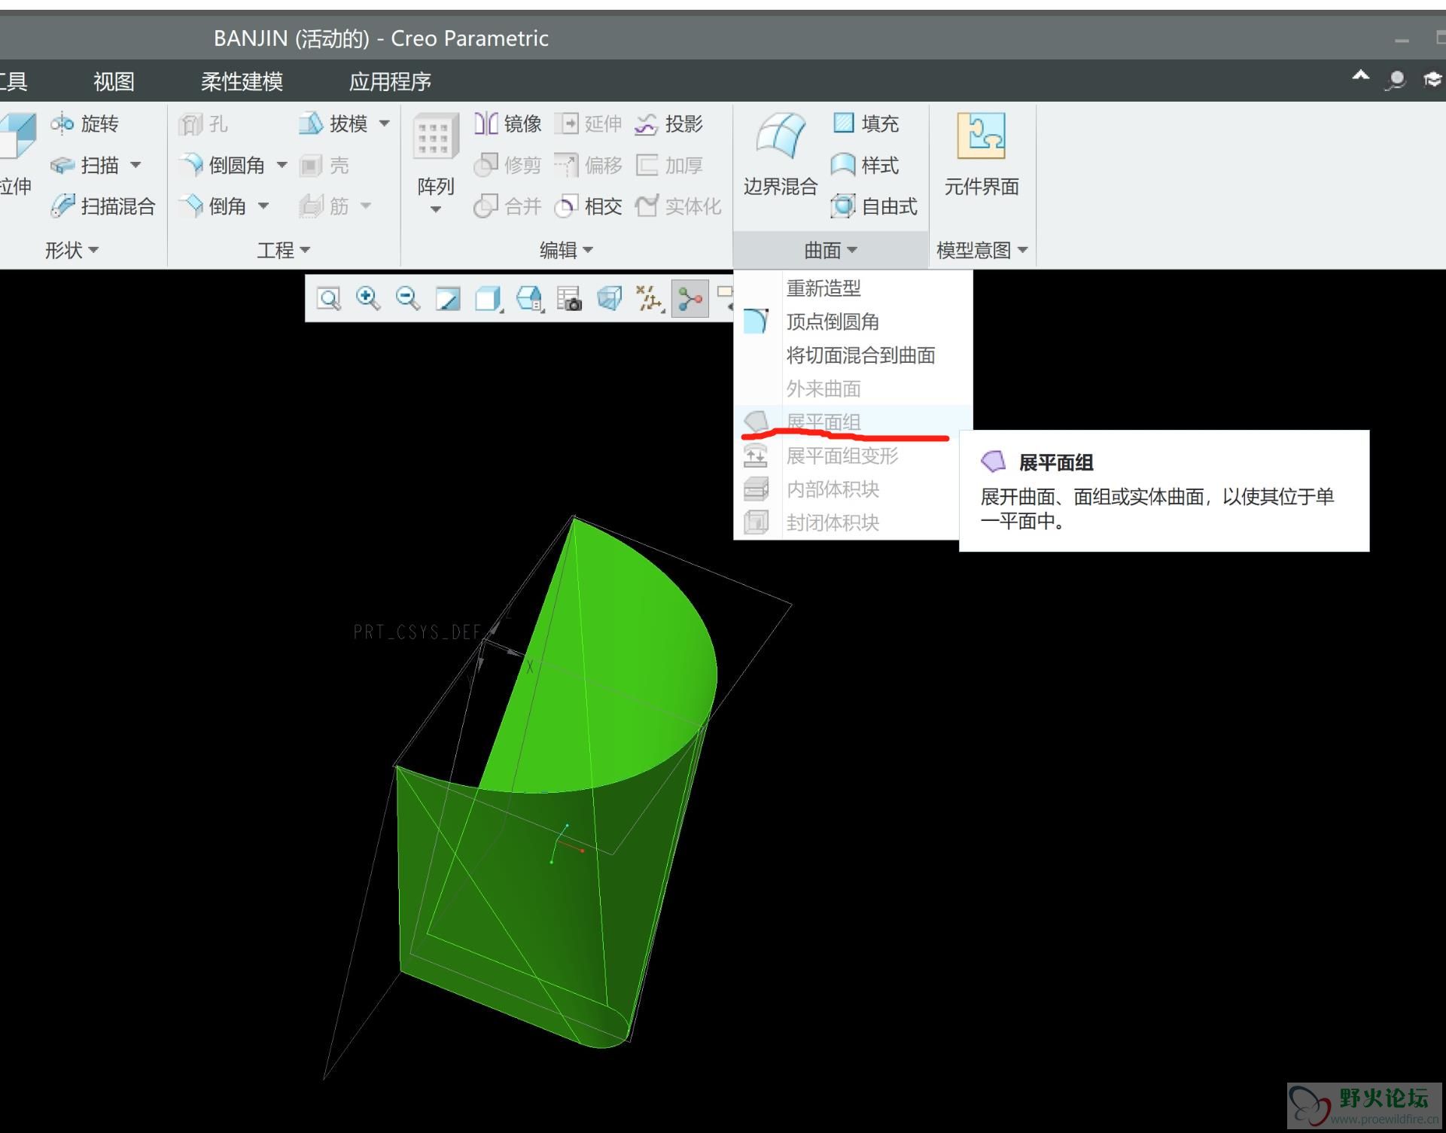Expand the 筋 dropdown arrow
This screenshot has width=1446, height=1133.
coord(366,206)
